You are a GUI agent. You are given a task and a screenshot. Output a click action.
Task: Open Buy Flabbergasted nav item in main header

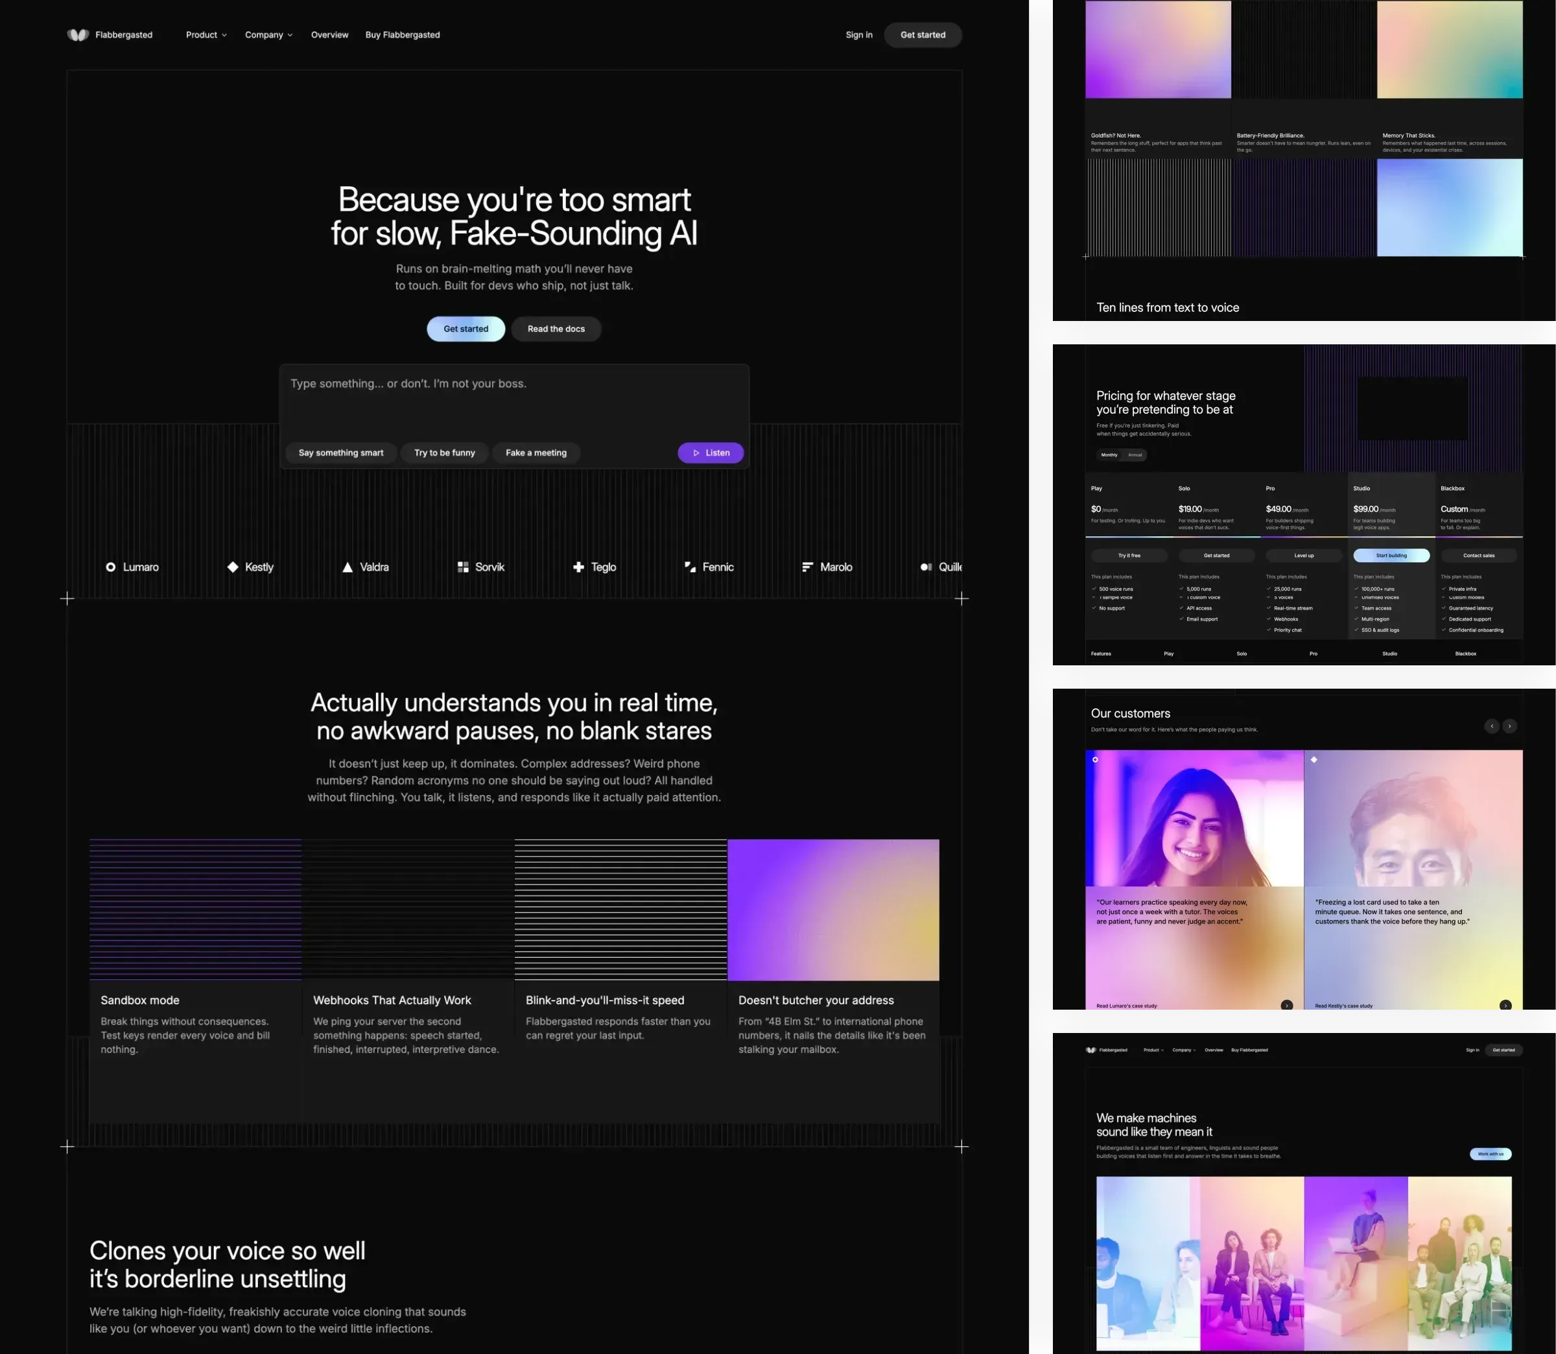(x=403, y=35)
